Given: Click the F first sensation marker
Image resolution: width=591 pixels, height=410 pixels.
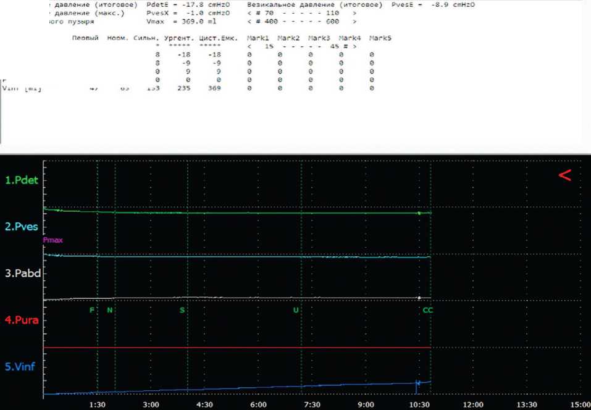Looking at the screenshot, I should tap(92, 310).
